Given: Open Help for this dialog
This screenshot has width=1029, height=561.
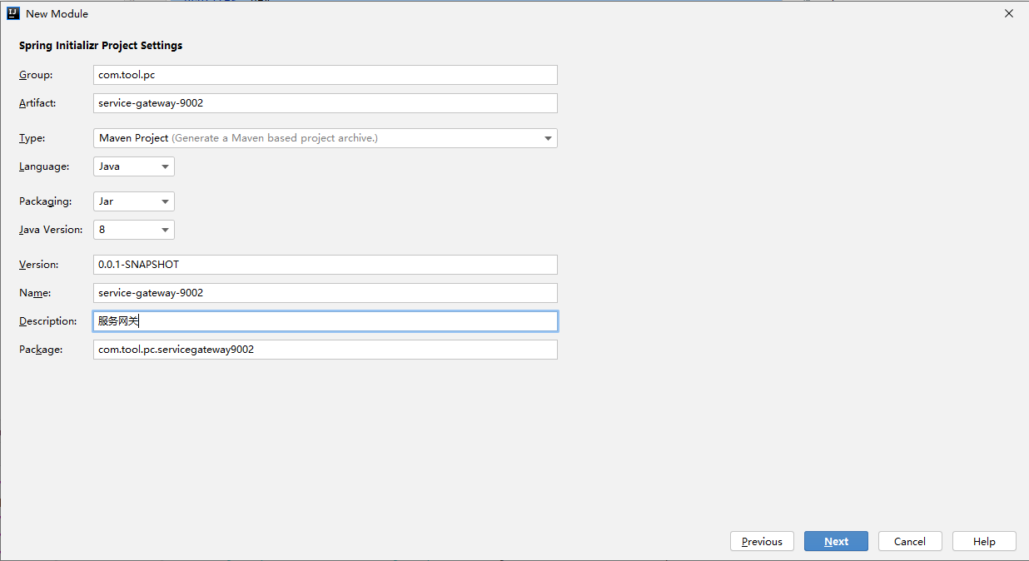Looking at the screenshot, I should coord(984,541).
